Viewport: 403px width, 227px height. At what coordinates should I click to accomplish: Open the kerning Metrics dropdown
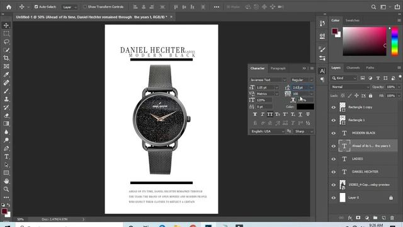277,94
